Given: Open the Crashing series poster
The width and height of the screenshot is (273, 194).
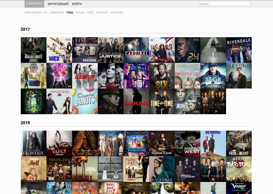Looking at the screenshot, I should (85, 50).
